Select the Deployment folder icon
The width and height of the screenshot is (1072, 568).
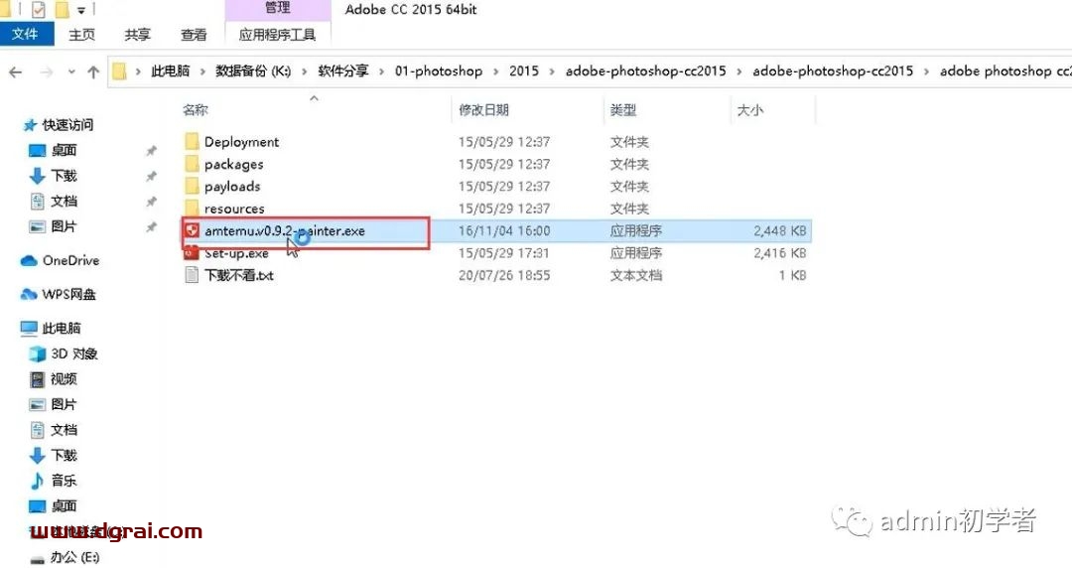tap(193, 142)
